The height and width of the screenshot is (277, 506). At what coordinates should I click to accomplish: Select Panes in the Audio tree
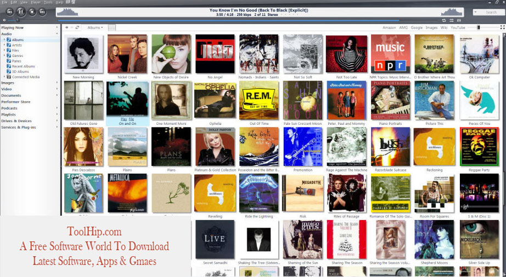tap(16, 61)
